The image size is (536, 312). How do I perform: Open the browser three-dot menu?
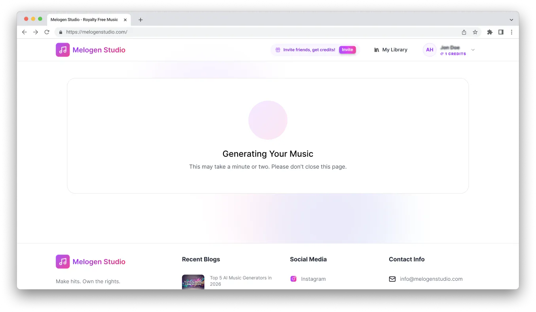click(511, 32)
